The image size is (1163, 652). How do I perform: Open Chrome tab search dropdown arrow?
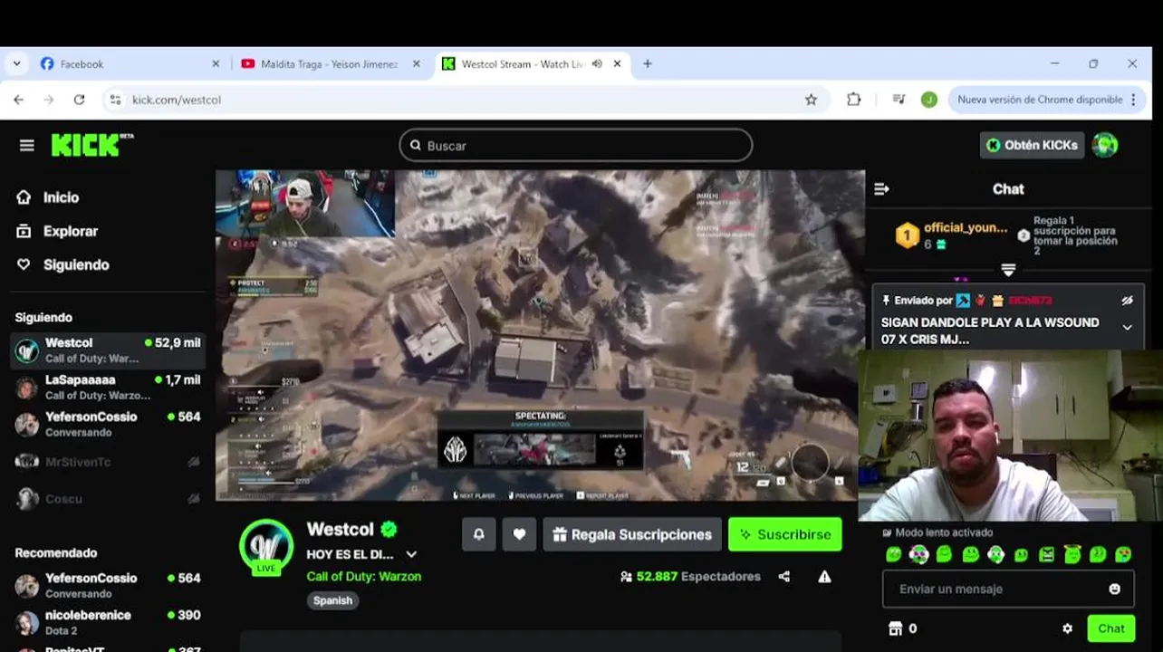click(16, 64)
